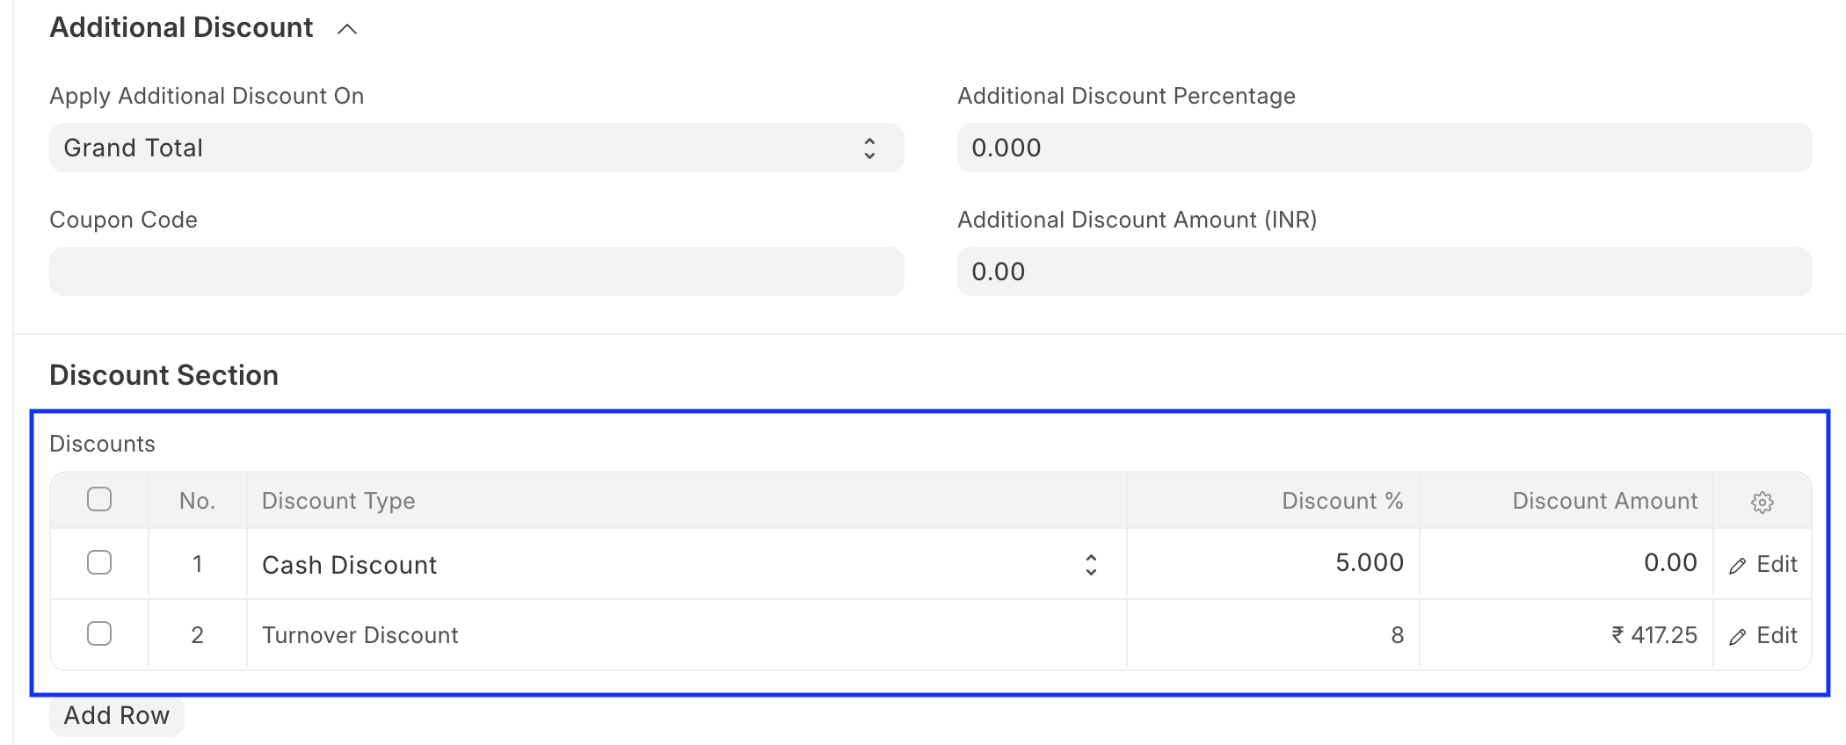Click pencil icon on Turnover Discount row

[x=1737, y=637]
